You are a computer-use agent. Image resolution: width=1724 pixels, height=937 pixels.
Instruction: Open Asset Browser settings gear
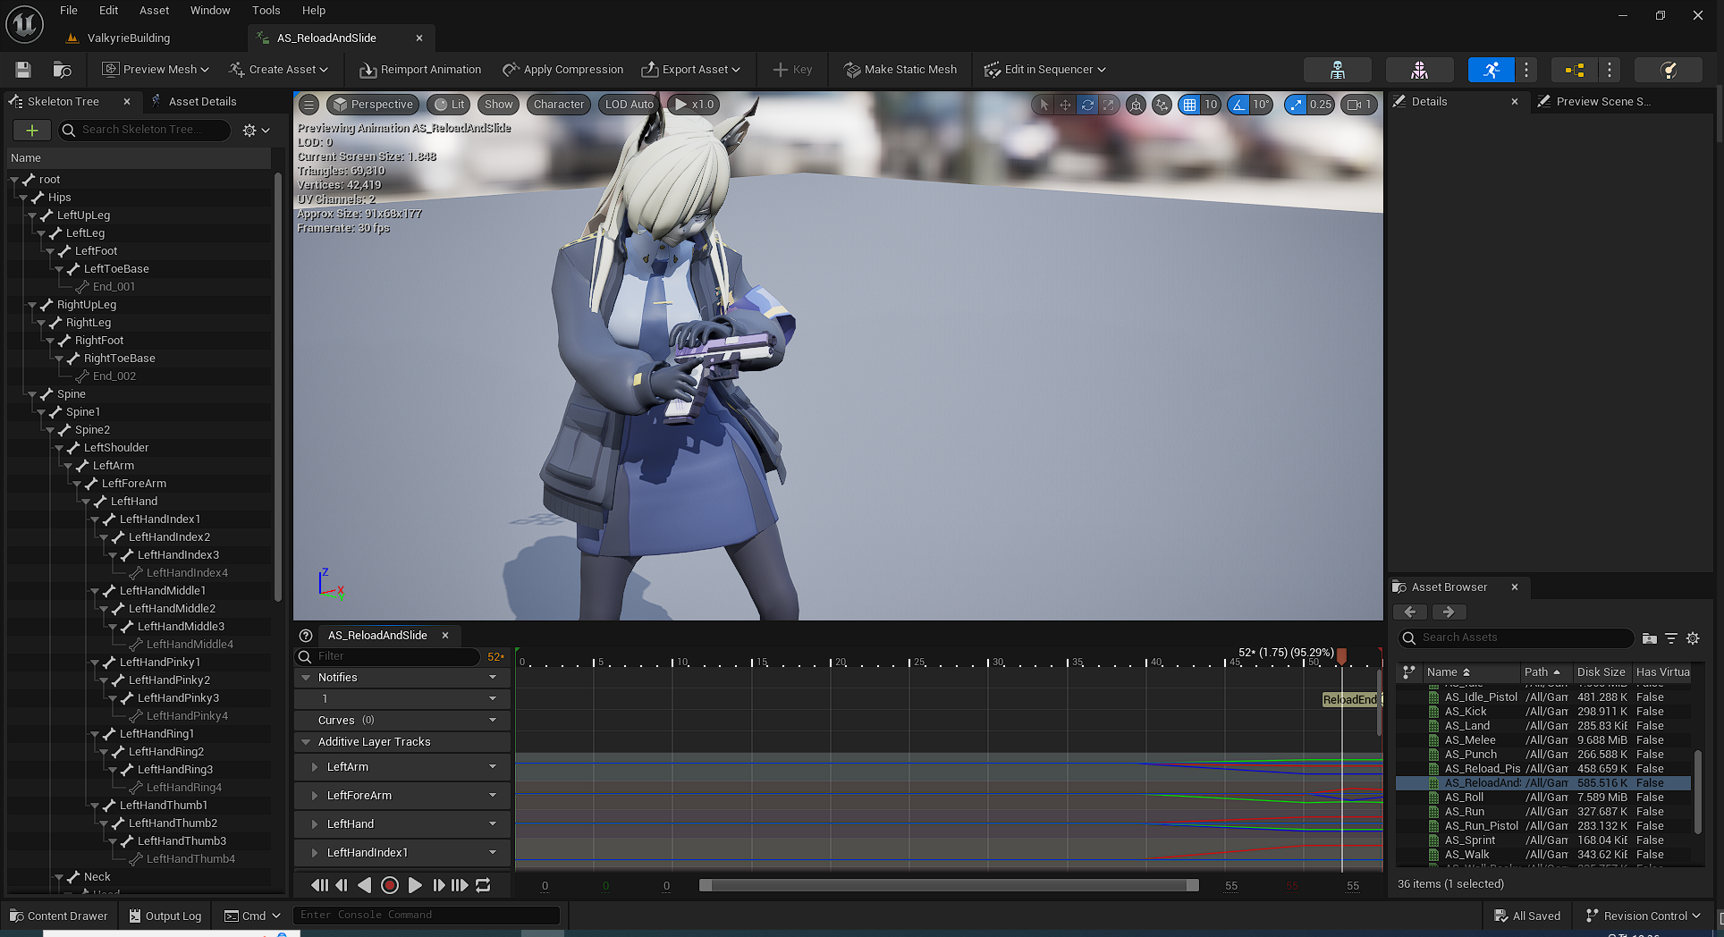click(x=1693, y=638)
